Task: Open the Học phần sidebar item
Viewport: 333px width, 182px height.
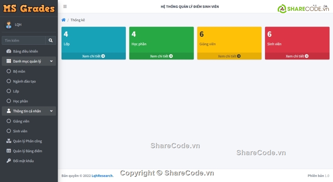Action: pos(20,101)
